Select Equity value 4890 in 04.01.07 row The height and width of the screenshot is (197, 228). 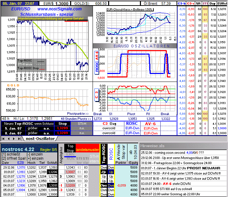pos(134,186)
